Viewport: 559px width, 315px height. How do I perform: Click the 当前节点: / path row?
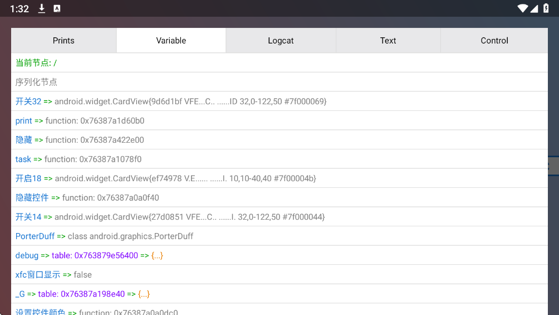click(278, 63)
